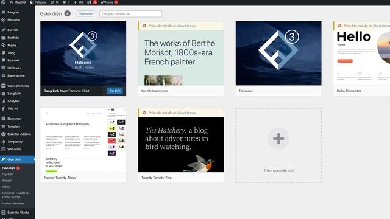Click Tùy biến on Flatsome Child
This screenshot has width=390, height=219.
(115, 91)
